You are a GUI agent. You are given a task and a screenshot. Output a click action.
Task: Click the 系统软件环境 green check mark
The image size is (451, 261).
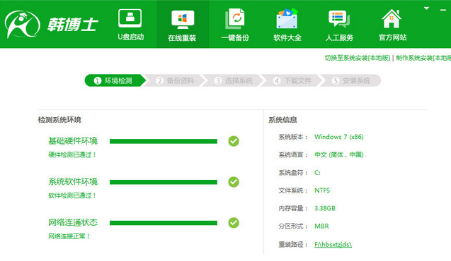tap(234, 181)
